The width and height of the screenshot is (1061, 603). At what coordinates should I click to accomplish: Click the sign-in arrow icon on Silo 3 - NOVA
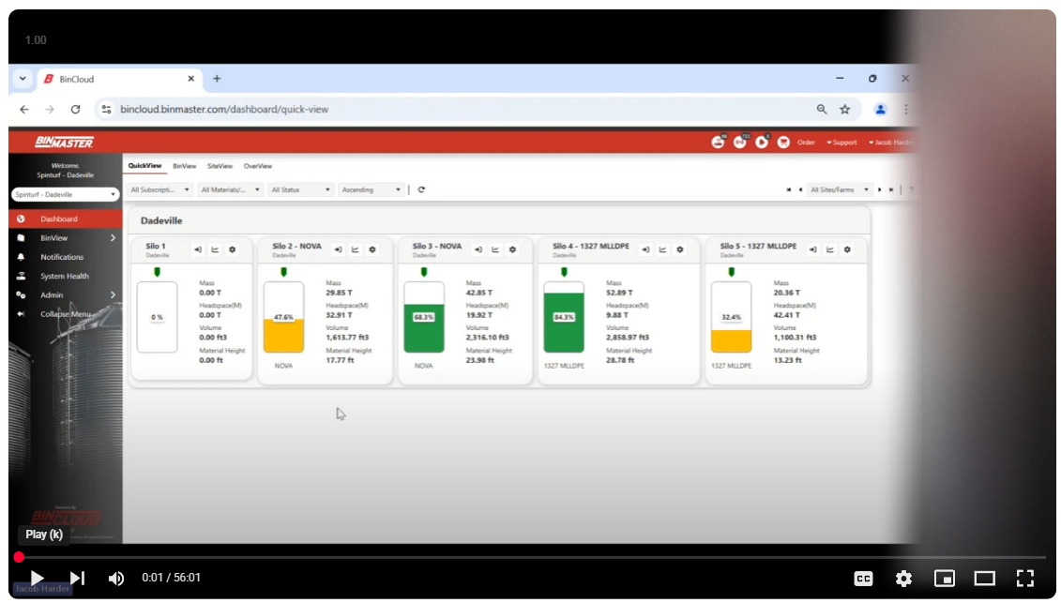(x=478, y=249)
